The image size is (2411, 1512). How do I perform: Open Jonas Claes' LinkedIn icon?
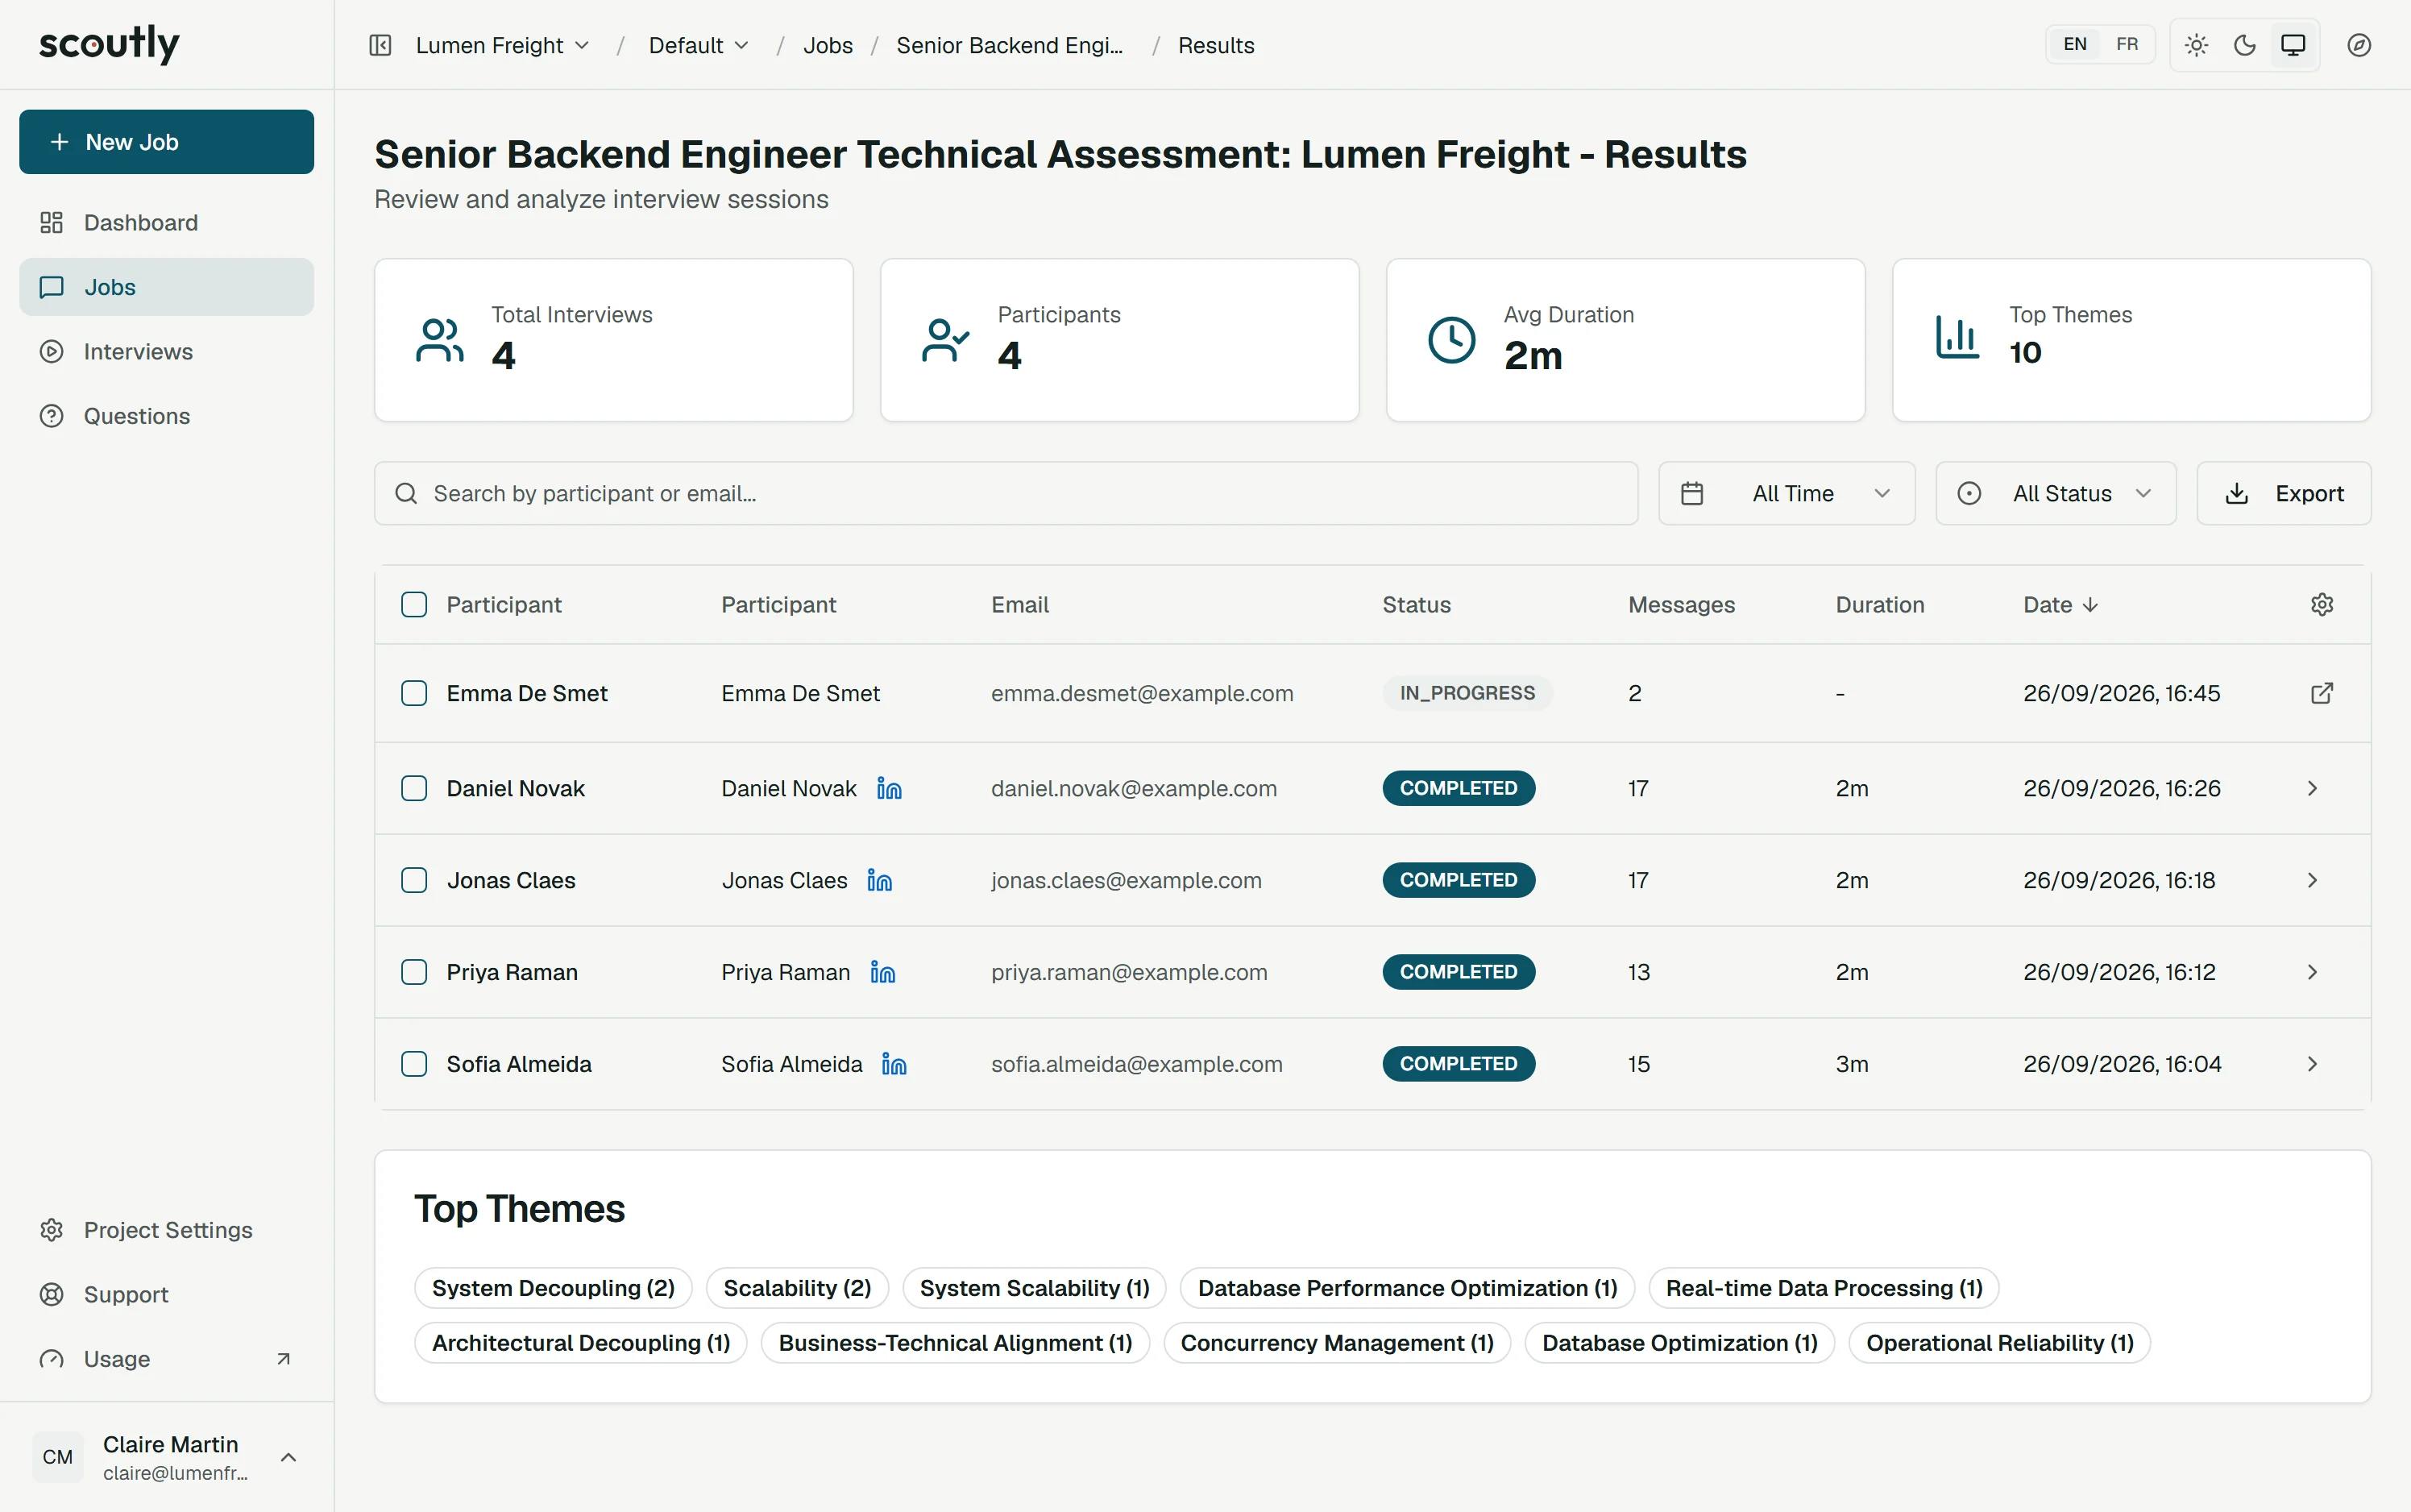point(880,880)
